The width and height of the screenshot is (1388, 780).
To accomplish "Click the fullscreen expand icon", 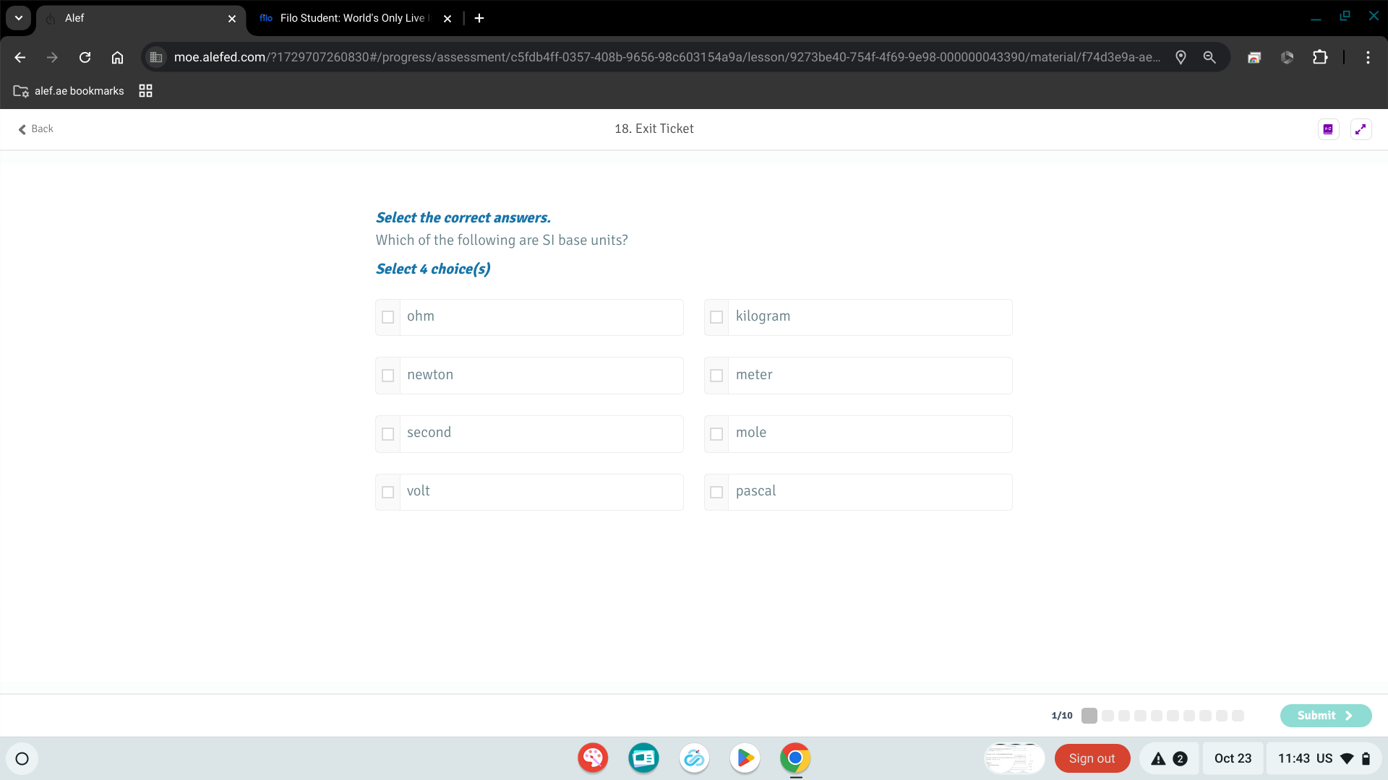I will (1361, 129).
